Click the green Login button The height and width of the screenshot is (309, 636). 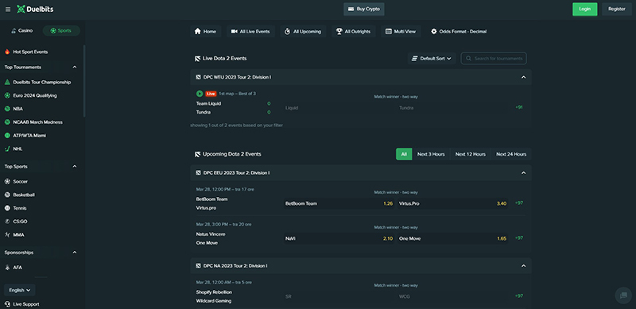584,9
